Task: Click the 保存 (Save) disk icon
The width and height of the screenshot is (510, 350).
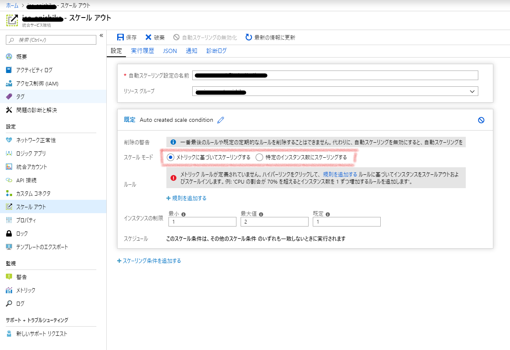Action: click(x=121, y=38)
